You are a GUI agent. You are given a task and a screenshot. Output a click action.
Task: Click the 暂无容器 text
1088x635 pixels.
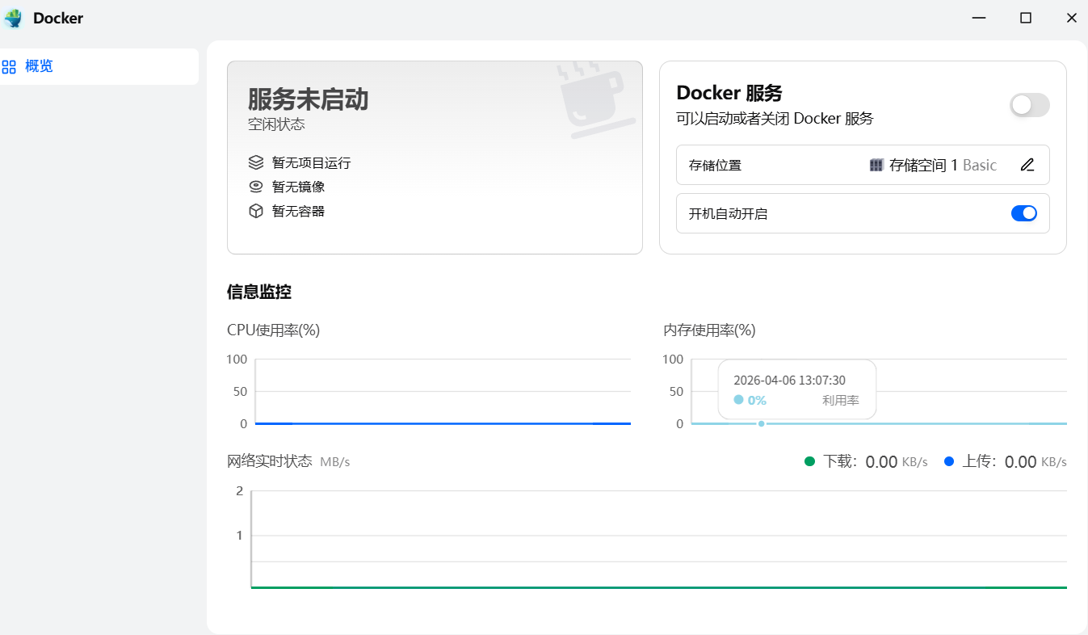[298, 211]
